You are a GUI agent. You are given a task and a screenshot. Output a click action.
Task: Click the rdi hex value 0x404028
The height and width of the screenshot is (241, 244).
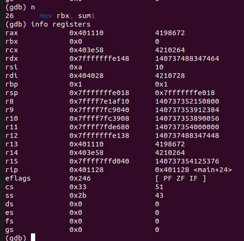(x=87, y=76)
